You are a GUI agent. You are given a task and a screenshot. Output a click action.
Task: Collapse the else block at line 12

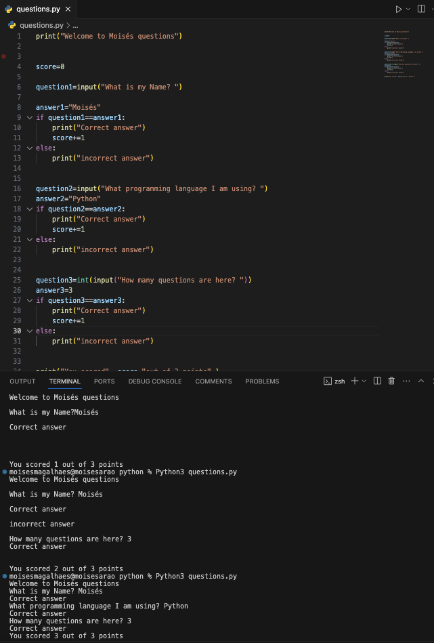(x=30, y=148)
